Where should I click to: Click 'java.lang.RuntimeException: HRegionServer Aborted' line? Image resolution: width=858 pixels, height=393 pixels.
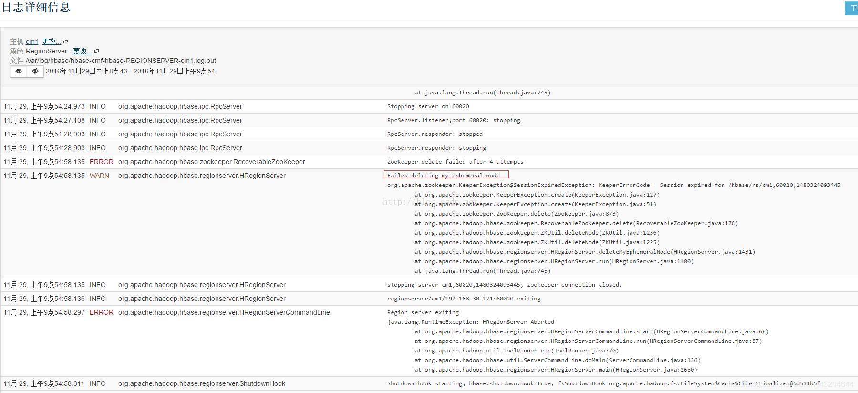coord(471,322)
